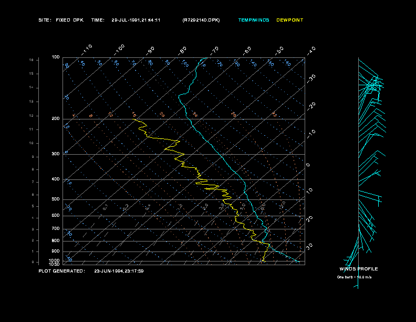Click the -10 isotherm label on right edge
416x322 pixels.
point(311,134)
